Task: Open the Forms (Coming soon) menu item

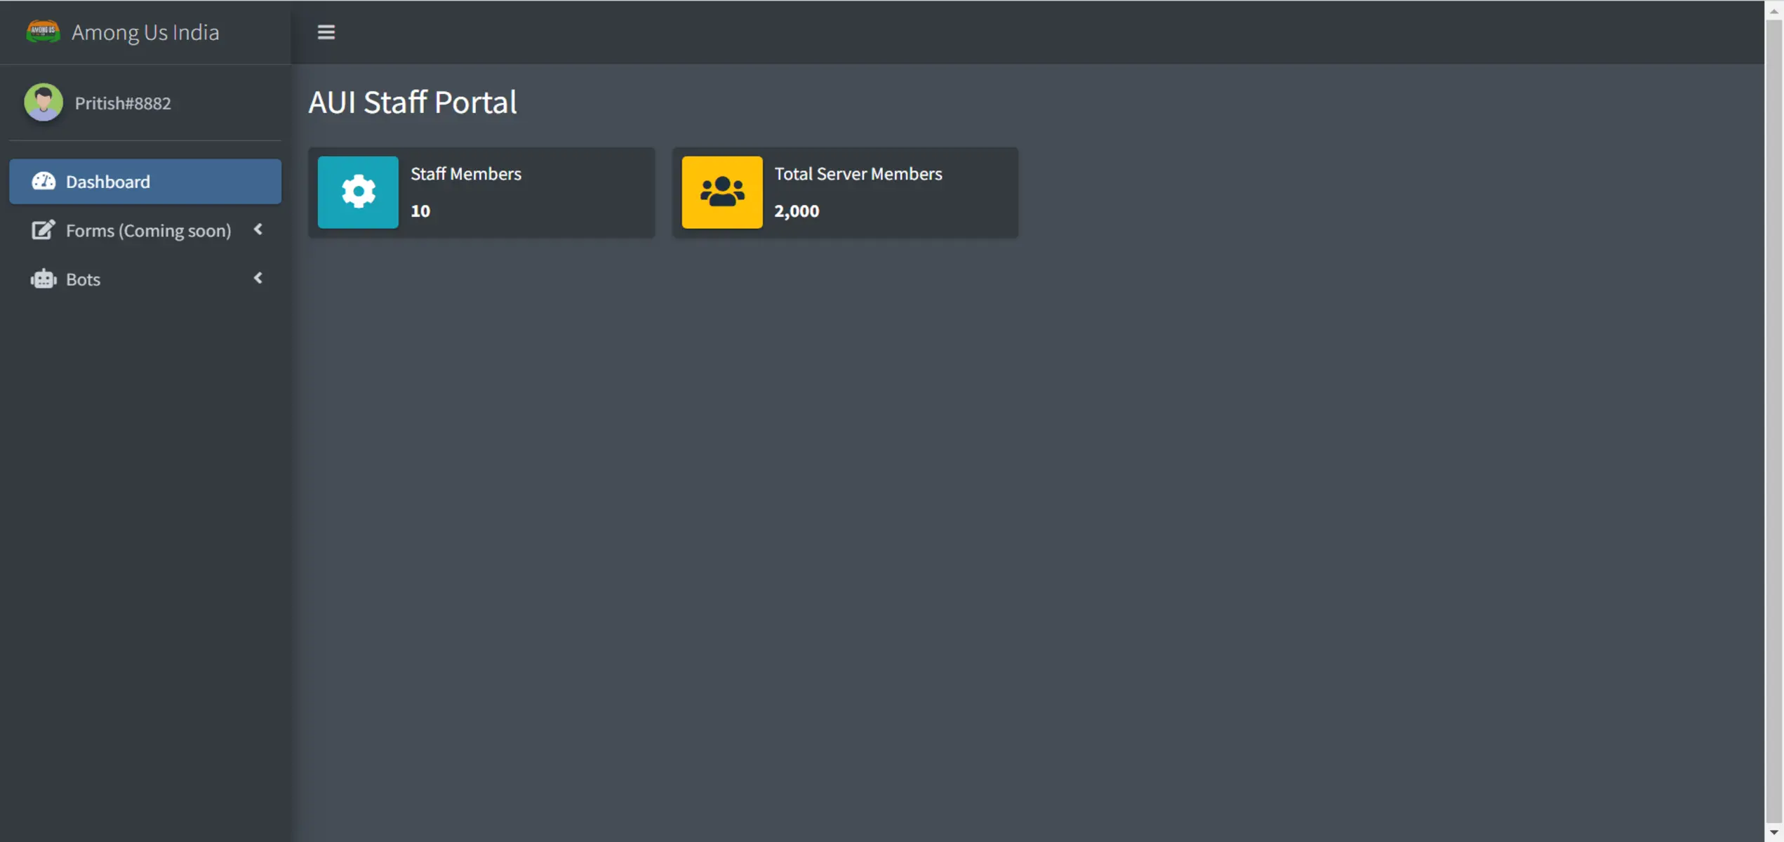Action: coord(148,230)
